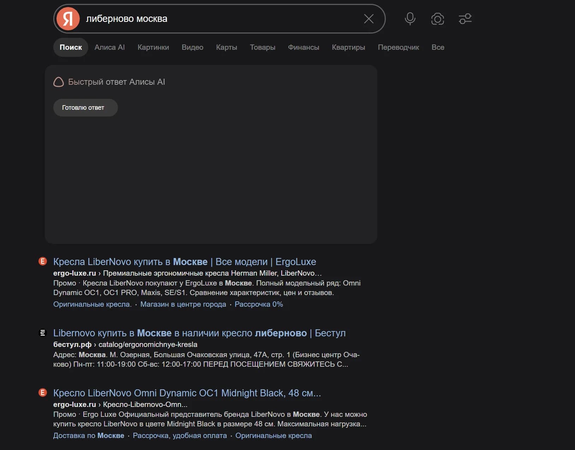Open the Финансы tab
The image size is (575, 450).
[304, 47]
